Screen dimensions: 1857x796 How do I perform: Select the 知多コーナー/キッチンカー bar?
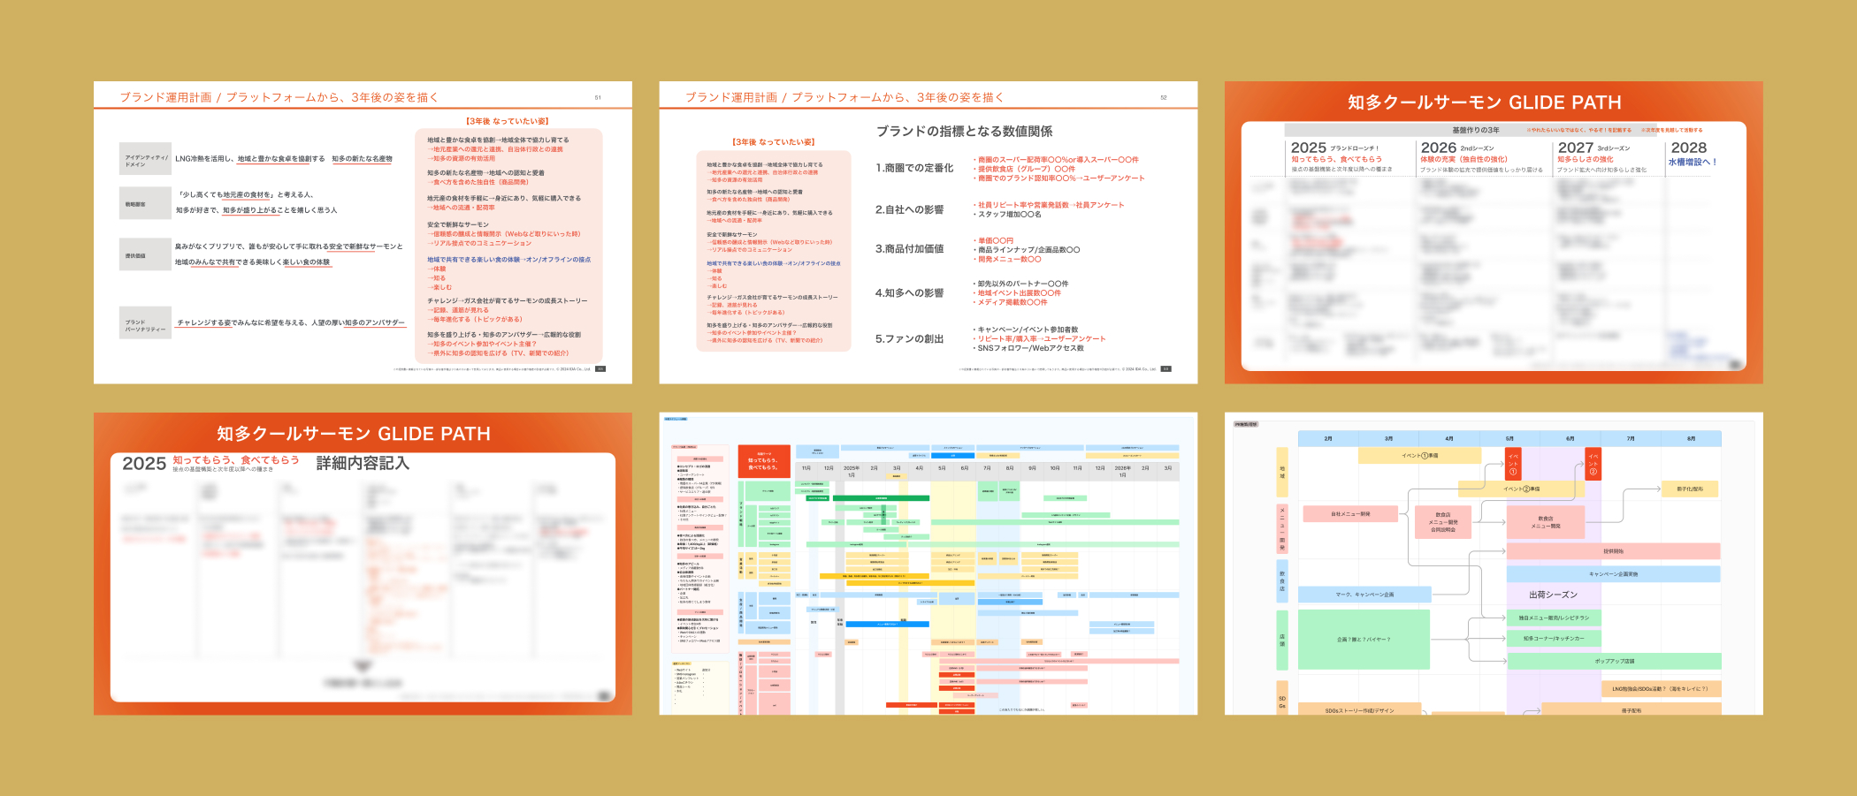coord(1554,638)
